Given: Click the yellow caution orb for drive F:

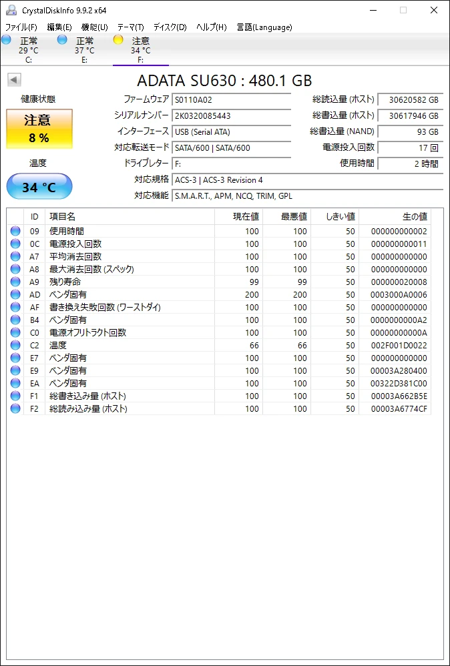Looking at the screenshot, I should point(118,40).
